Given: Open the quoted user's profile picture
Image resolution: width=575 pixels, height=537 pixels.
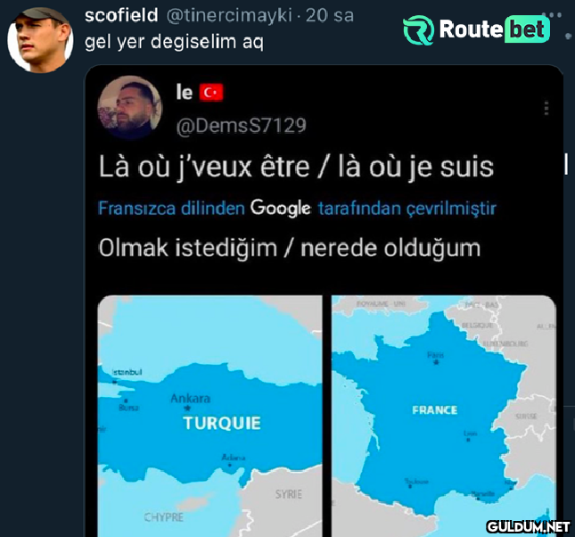Looking at the screenshot, I should [129, 107].
